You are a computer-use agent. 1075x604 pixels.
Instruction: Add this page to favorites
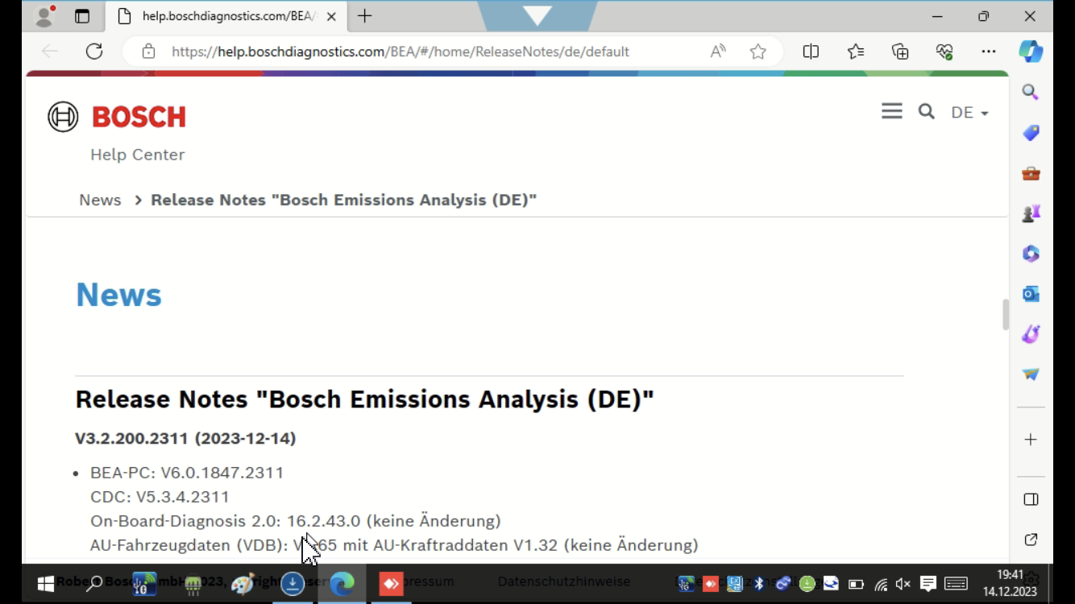(x=758, y=52)
